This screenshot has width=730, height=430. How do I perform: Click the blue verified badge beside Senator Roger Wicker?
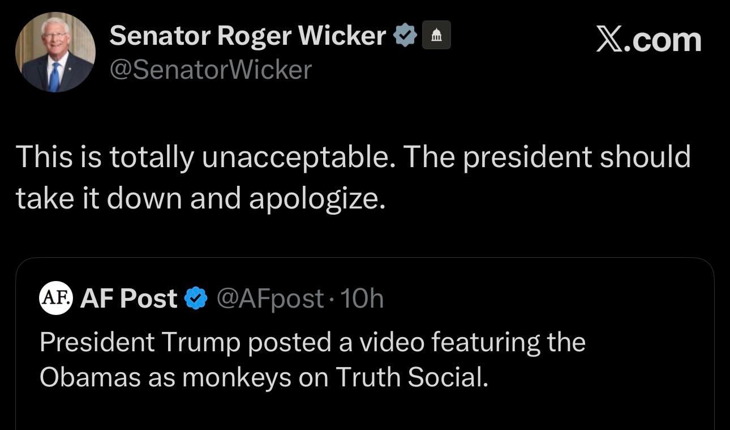click(x=405, y=36)
